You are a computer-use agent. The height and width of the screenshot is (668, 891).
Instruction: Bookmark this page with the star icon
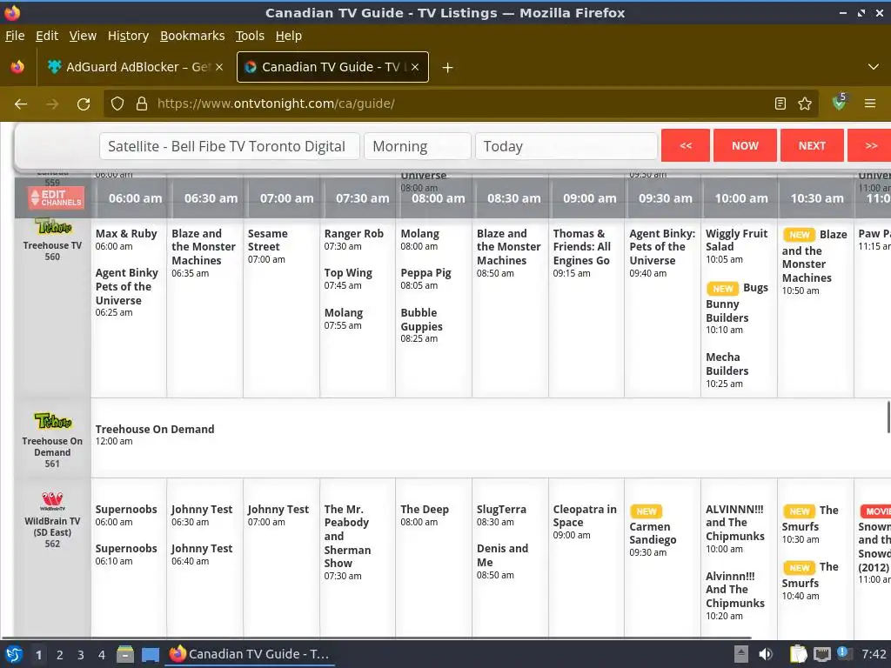coord(805,104)
